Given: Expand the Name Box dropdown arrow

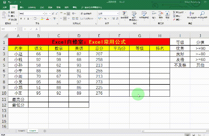Looking at the screenshot, I should (16, 29).
